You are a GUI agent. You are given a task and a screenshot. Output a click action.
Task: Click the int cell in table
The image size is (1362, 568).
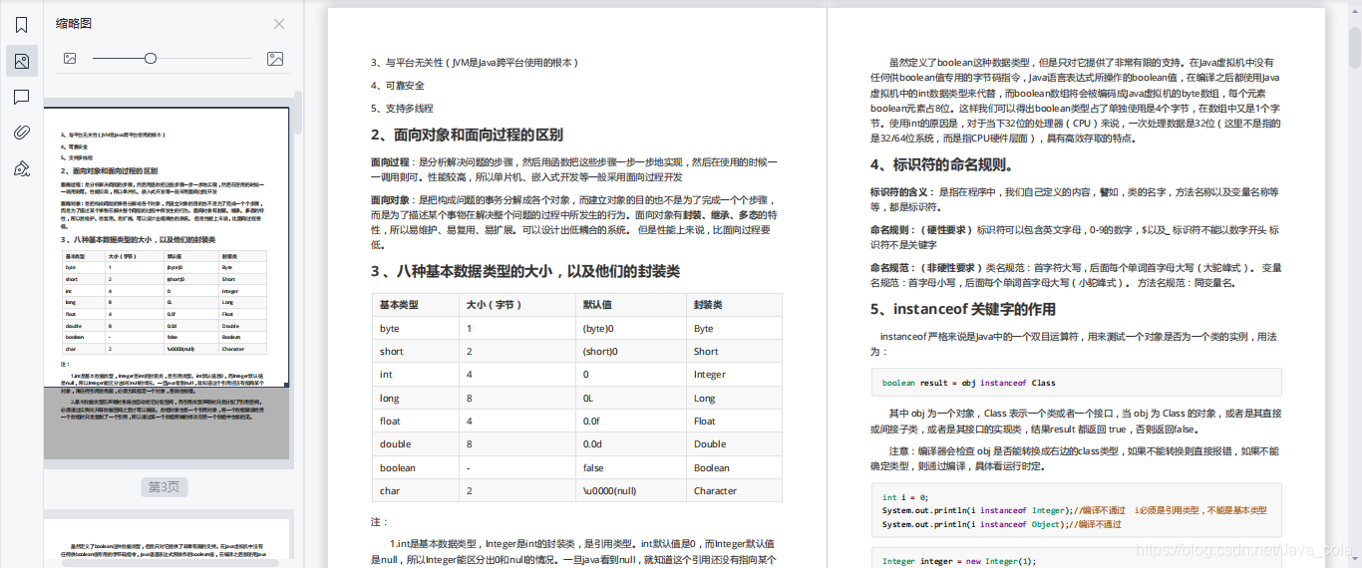click(385, 375)
